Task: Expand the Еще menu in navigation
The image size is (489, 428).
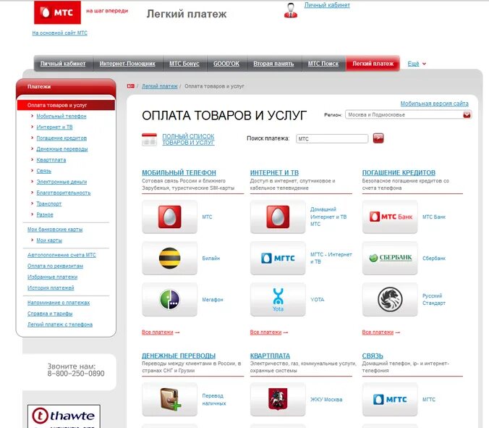Action: pos(417,64)
